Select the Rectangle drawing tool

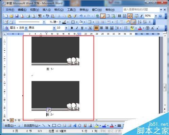pyautogui.click(x=54, y=126)
